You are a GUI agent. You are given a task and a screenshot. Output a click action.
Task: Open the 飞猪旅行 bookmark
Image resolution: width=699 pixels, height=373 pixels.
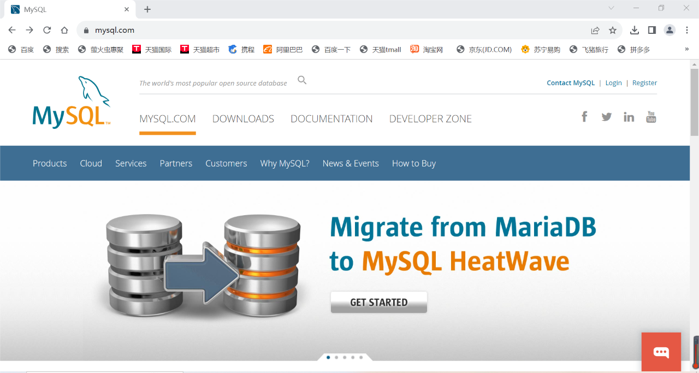tap(589, 49)
